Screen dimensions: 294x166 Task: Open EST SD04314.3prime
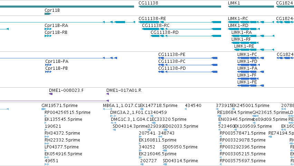130,126
